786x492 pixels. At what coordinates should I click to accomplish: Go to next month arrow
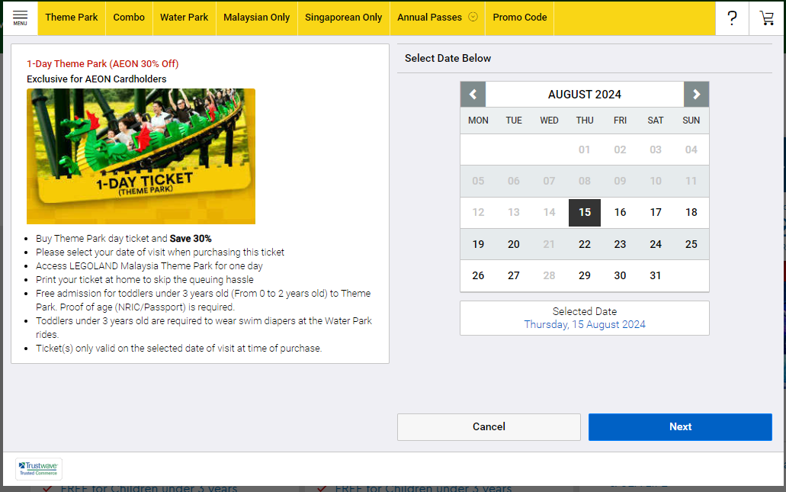696,95
